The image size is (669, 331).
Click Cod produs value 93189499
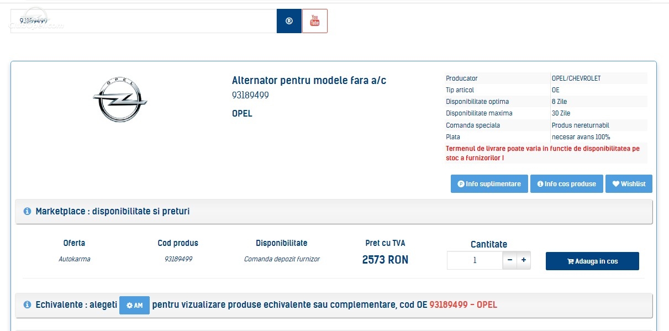[x=178, y=259]
